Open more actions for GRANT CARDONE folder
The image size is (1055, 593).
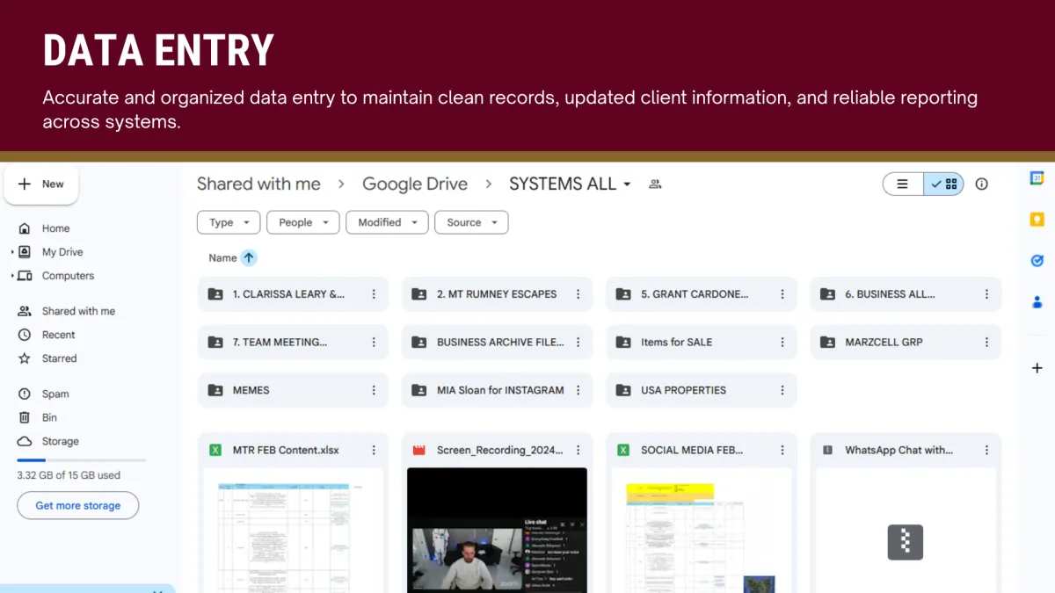(782, 294)
